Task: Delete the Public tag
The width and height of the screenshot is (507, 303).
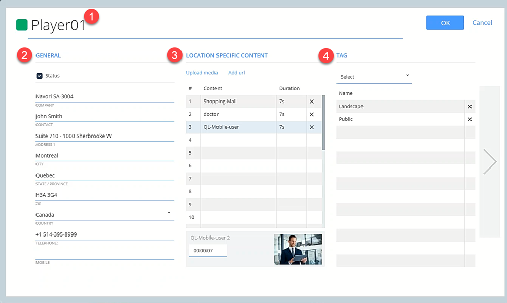Action: [469, 119]
